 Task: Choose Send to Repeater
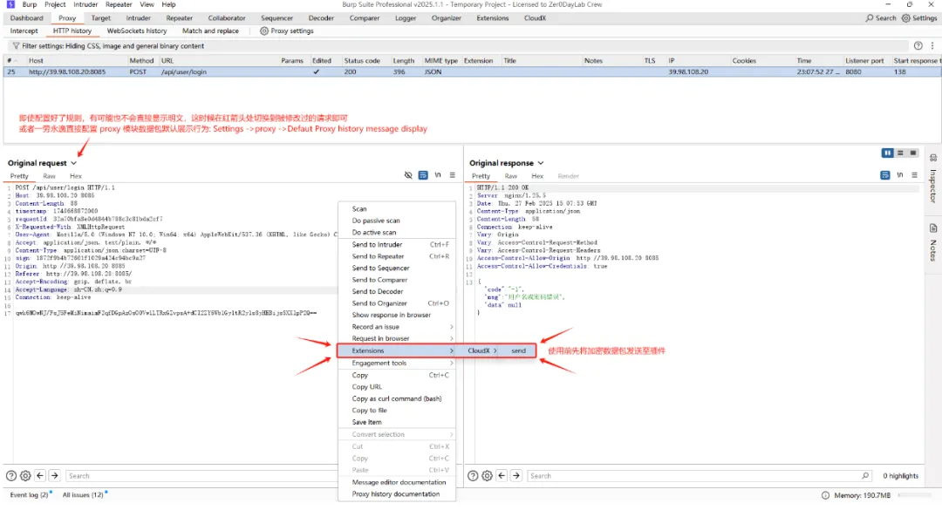[x=396, y=256]
